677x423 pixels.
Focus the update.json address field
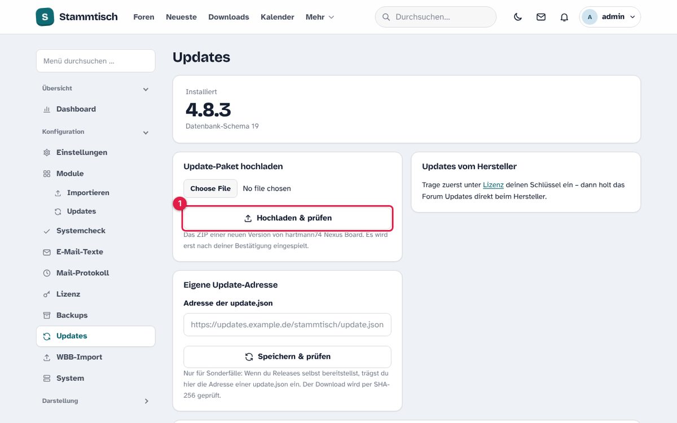tap(287, 325)
